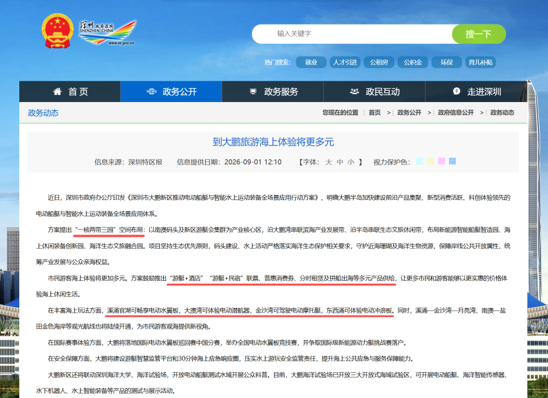Image resolution: width=548 pixels, height=398 pixels.
Task: Open the 政务服务 tab
Action: point(272,91)
